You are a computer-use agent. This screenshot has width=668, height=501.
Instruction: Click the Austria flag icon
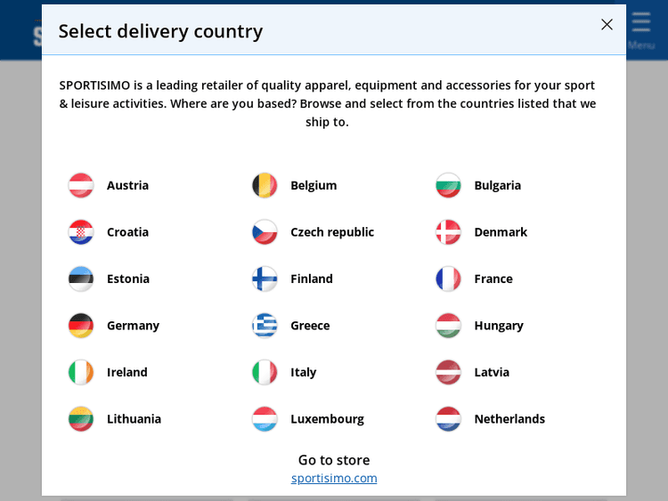[81, 185]
